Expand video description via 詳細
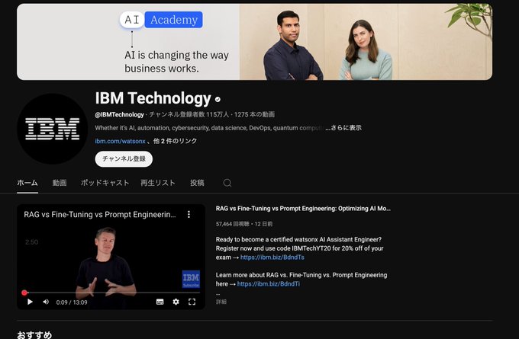 coord(221,302)
